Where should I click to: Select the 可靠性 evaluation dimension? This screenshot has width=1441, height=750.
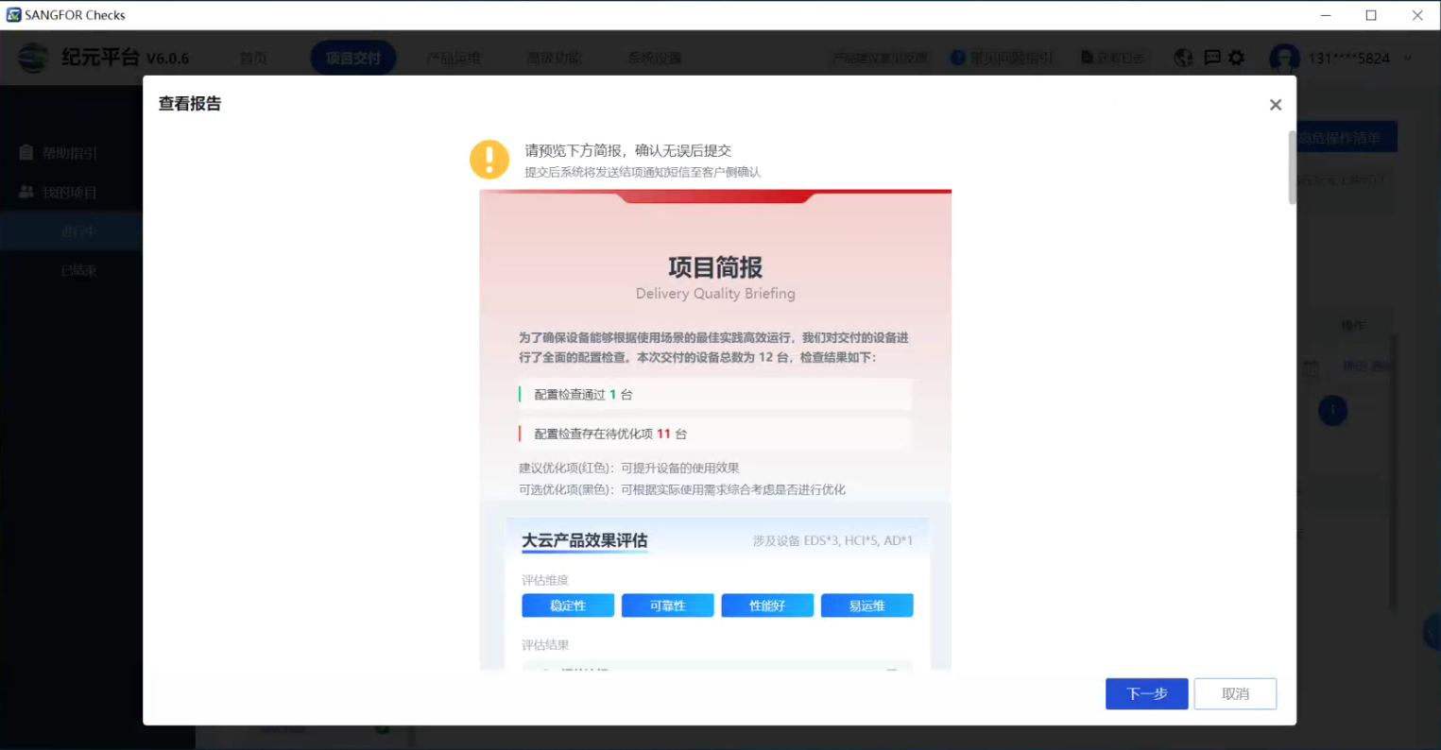[x=667, y=605]
